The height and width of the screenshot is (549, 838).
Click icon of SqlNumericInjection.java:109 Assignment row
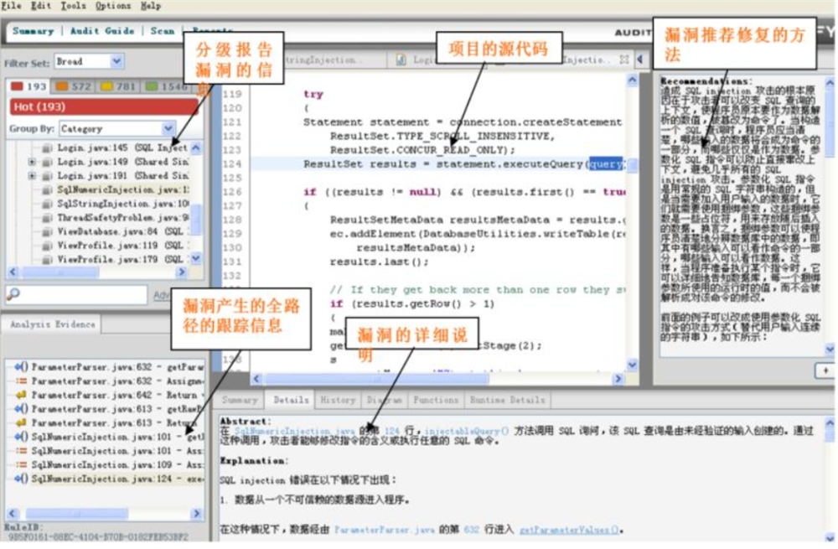point(22,465)
